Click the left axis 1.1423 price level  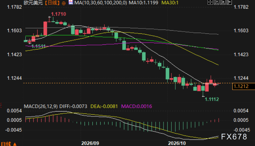click(x=14, y=54)
